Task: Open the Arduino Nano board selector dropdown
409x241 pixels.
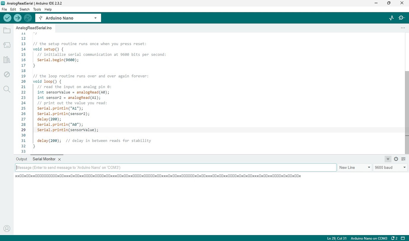Action: coord(68,18)
